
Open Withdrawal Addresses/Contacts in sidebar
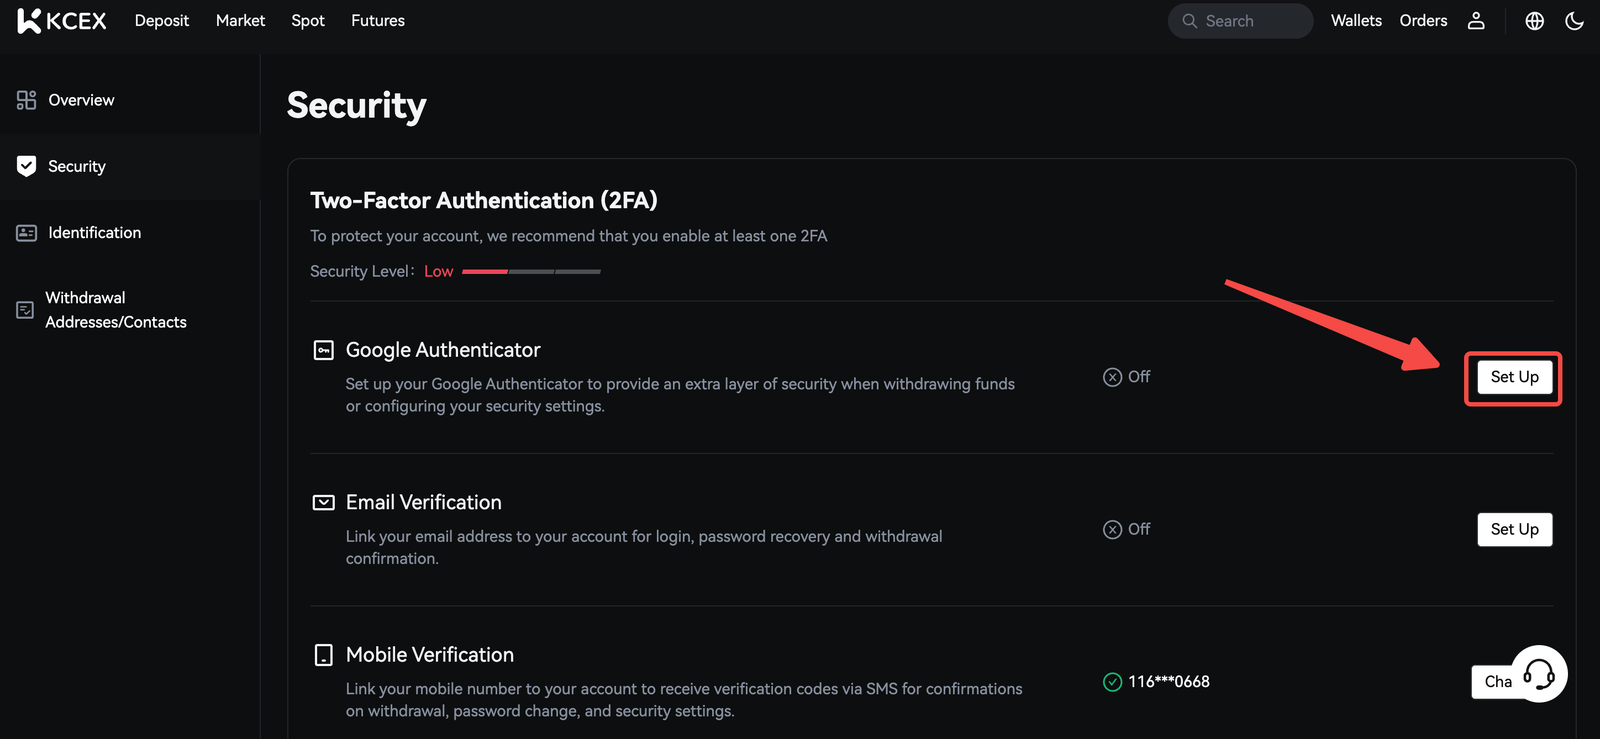[115, 309]
